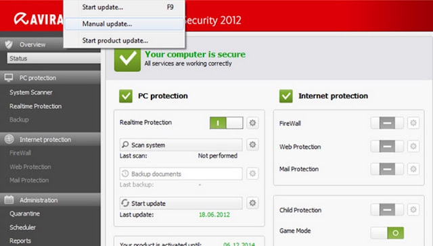Open the Administration sidebar header
Image resolution: width=433 pixels, height=246 pixels.
pyautogui.click(x=50, y=200)
